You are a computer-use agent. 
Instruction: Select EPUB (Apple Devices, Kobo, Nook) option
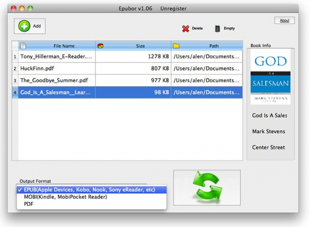[91, 190]
